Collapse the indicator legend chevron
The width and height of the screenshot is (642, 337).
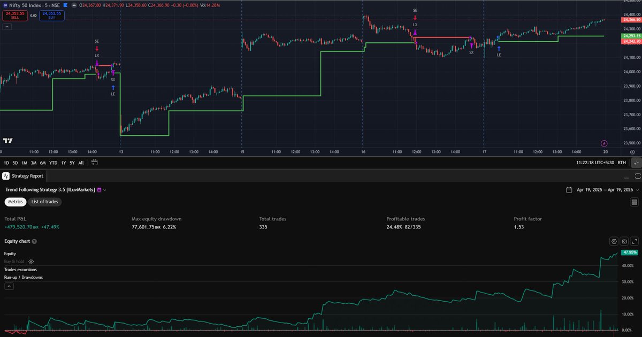[x=7, y=27]
